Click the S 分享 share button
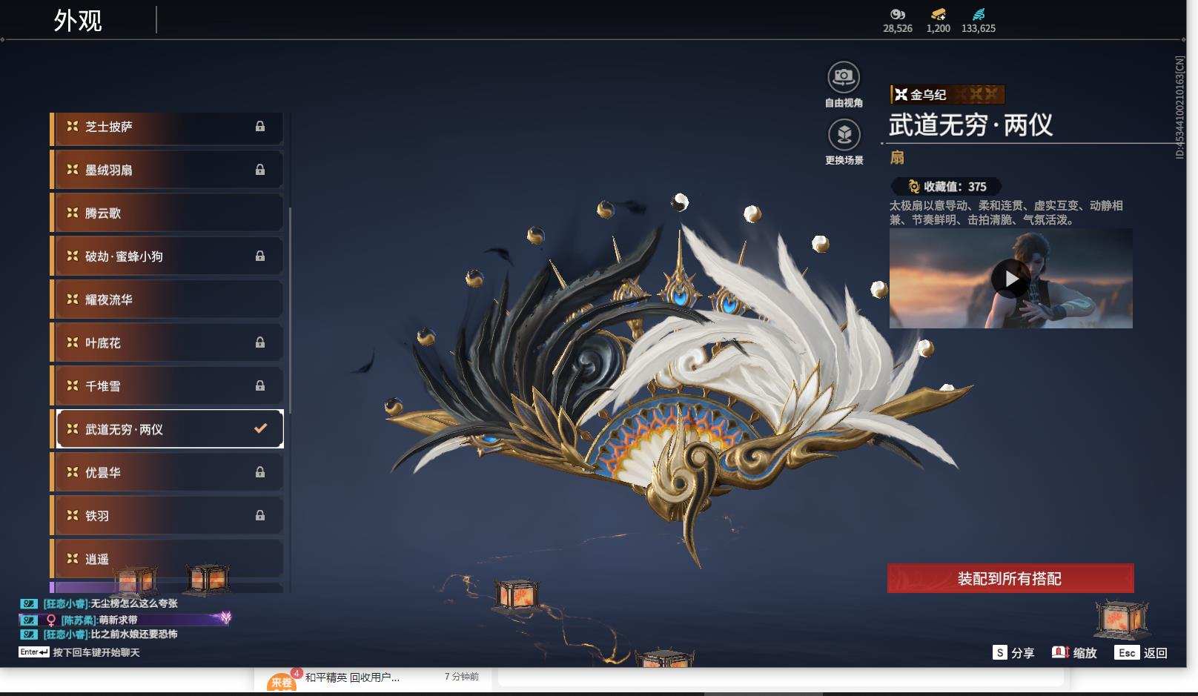This screenshot has height=696, width=1198. [x=1013, y=652]
